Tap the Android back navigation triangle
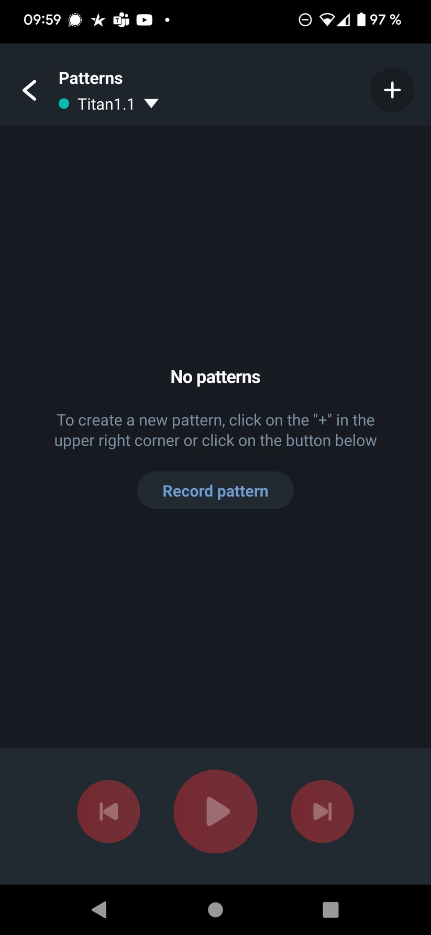 point(99,909)
